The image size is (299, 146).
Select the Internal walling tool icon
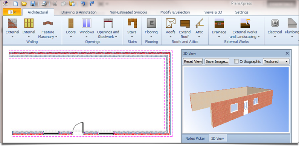tap(29, 23)
